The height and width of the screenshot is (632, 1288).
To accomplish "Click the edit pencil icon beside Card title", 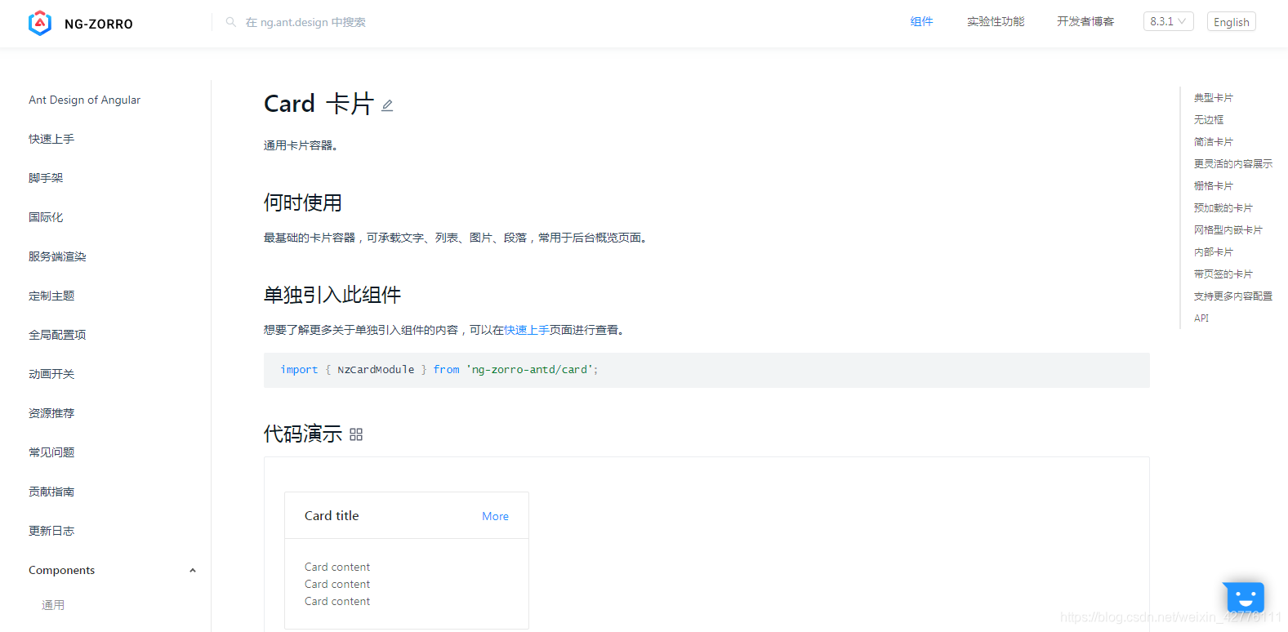I will [387, 105].
